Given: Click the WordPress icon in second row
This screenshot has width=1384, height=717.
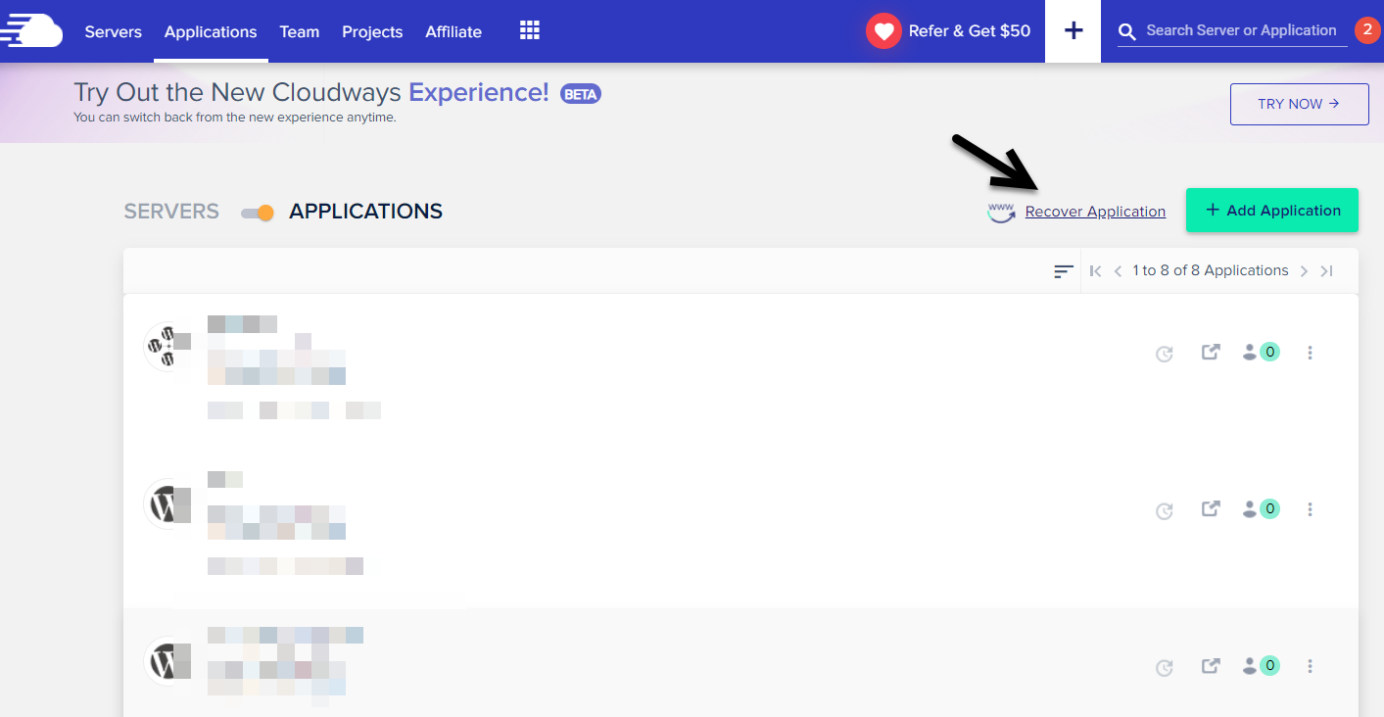Looking at the screenshot, I should (167, 503).
